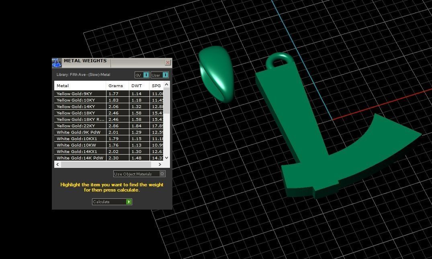
Task: Select the White Gold:9K PdW row
Action: coord(109,132)
